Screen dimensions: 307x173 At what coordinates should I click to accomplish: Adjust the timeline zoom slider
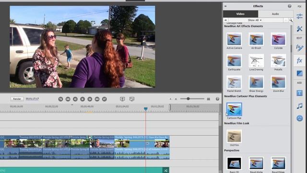[188, 99]
